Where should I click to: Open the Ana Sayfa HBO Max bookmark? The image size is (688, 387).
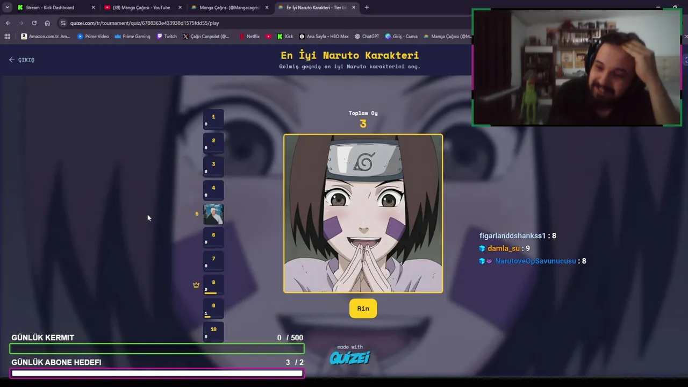[x=324, y=37]
